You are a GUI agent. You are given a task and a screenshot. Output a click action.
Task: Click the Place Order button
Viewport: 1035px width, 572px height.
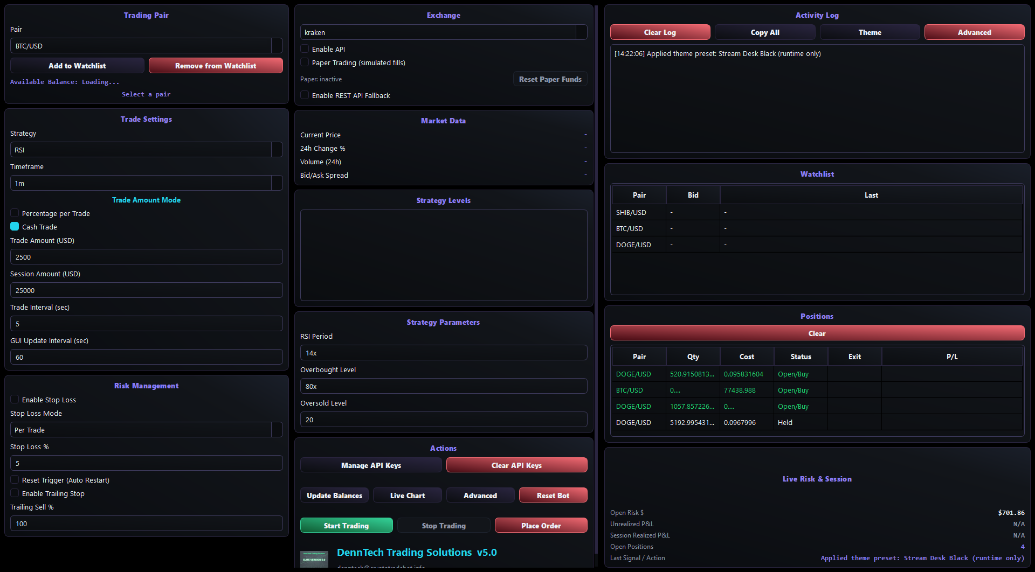pos(541,526)
